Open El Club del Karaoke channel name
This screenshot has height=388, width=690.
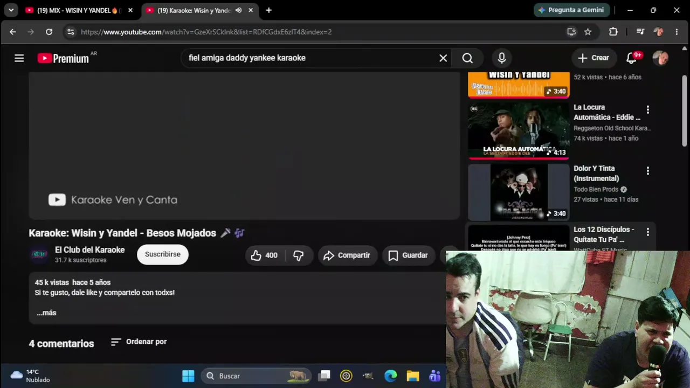point(90,250)
